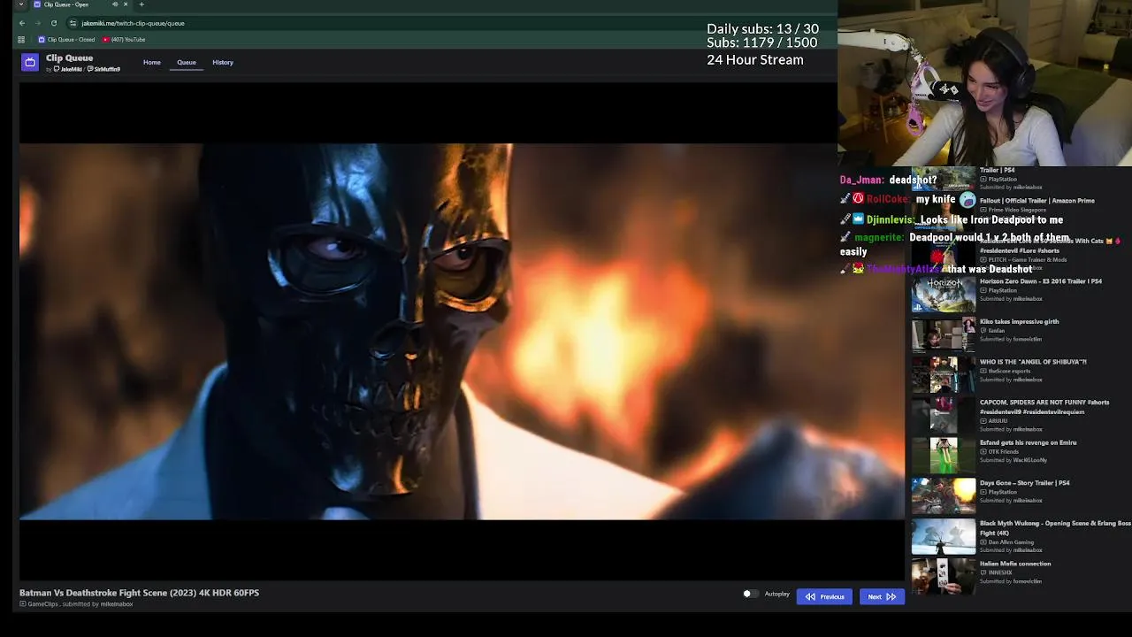Screen dimensions: 1132x637
Task: Open the tab search chevron in browser
Action: (21, 4)
